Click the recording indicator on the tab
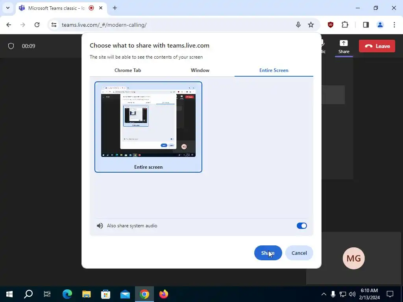This screenshot has width=403, height=302. tap(91, 8)
